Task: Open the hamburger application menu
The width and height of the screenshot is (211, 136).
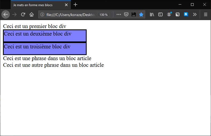Action: click(205, 14)
